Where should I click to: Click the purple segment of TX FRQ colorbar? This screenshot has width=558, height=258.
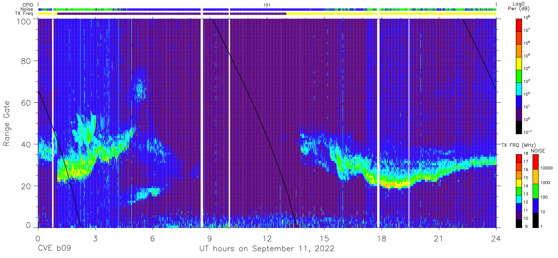click(x=519, y=214)
